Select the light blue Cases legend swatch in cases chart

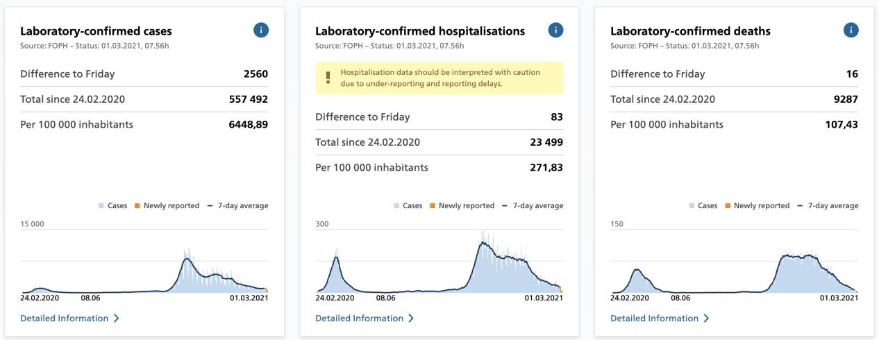102,206
